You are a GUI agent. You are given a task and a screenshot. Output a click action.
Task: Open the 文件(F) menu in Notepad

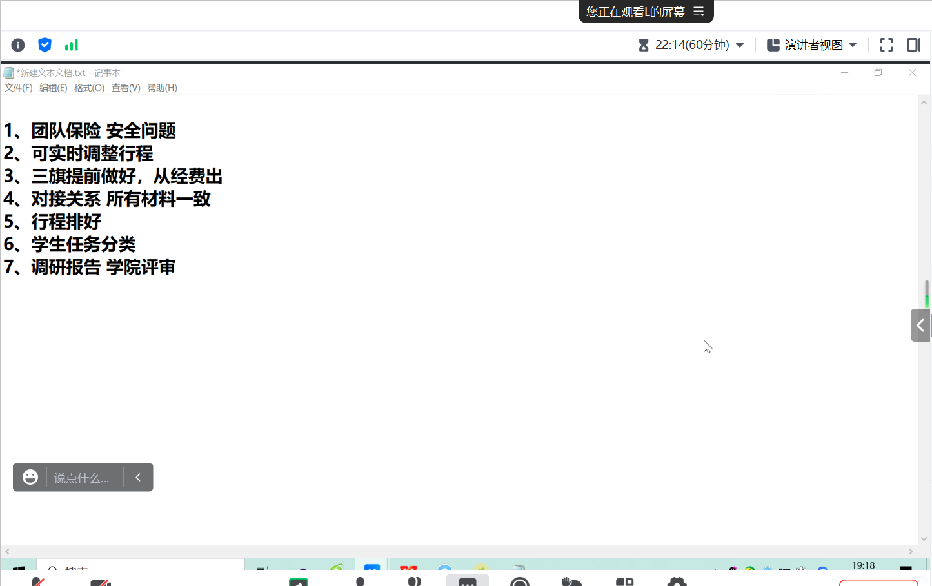17,88
